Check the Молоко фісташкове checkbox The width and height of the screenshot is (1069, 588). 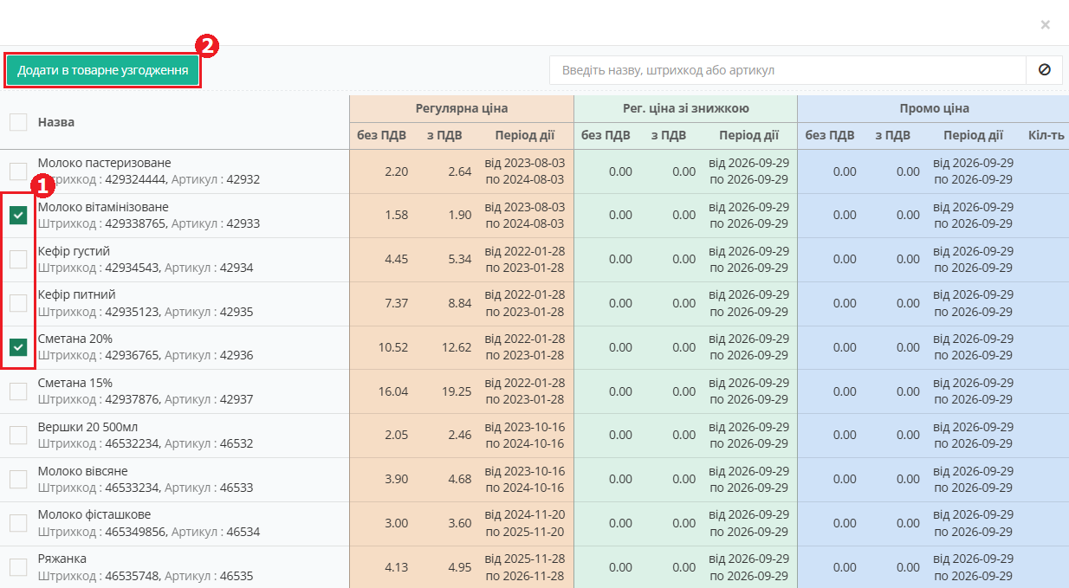click(x=18, y=523)
